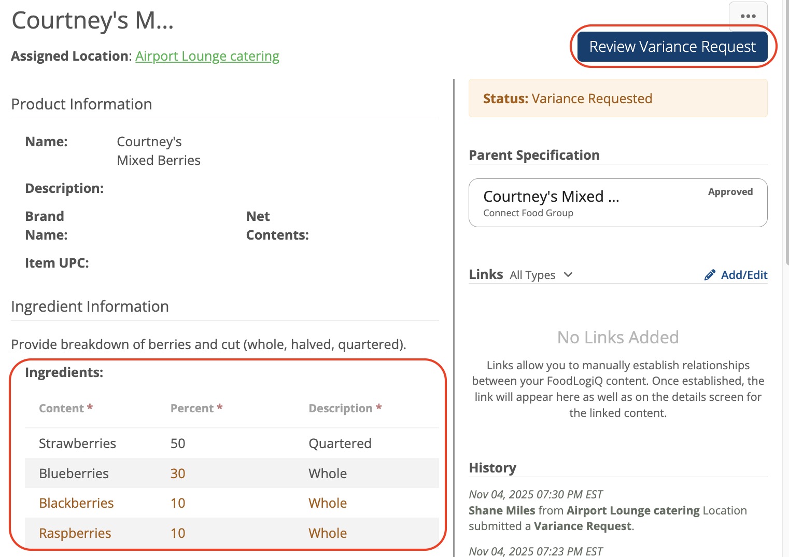789x557 pixels.
Task: Click the Description column header in ingredients
Action: tap(341, 408)
